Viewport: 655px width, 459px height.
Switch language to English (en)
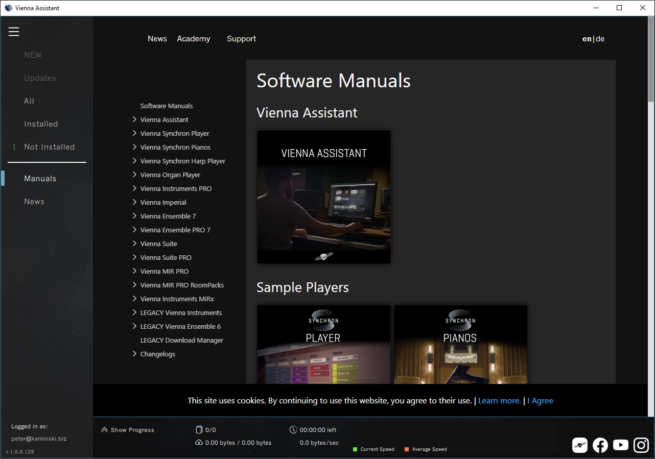[x=587, y=39]
